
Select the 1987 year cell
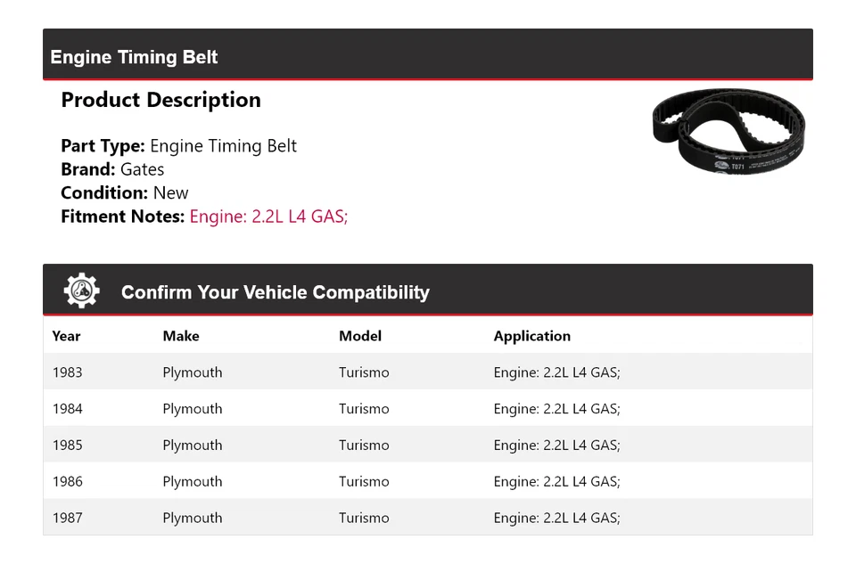point(68,518)
